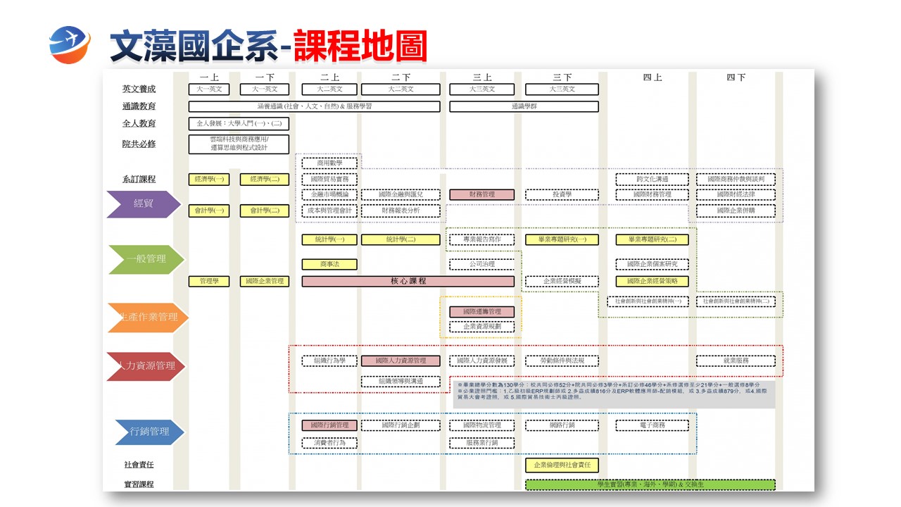This screenshot has width=901, height=507.
Task: Select the 核心課程 pink bar
Action: 408,281
